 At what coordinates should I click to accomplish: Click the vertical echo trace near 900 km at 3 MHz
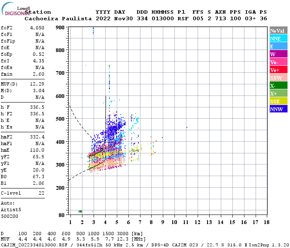(x=93, y=31)
